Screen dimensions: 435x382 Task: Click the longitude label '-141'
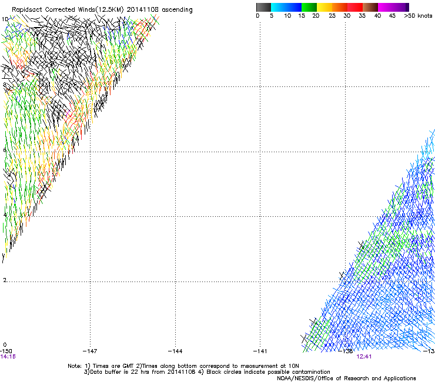point(260,351)
